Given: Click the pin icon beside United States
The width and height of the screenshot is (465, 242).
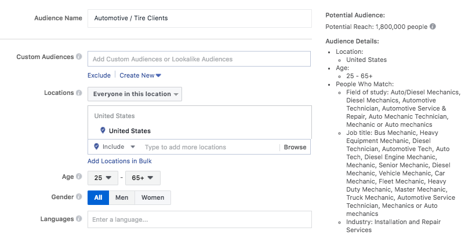Looking at the screenshot, I should 103,130.
